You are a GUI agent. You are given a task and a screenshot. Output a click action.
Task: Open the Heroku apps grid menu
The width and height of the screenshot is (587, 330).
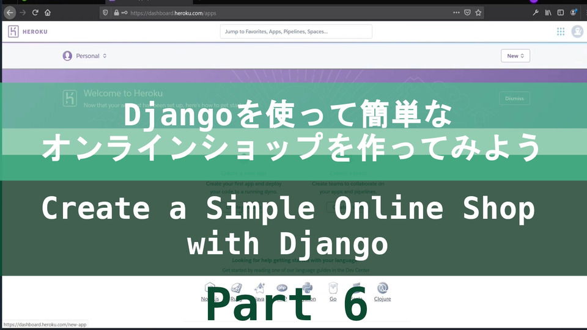tap(561, 31)
